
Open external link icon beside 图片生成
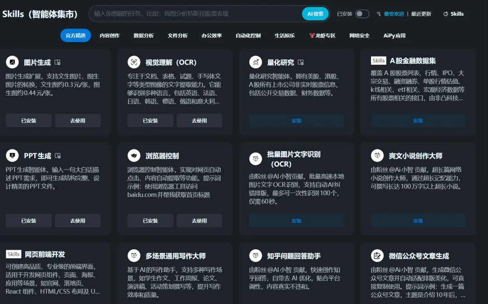coord(57,62)
